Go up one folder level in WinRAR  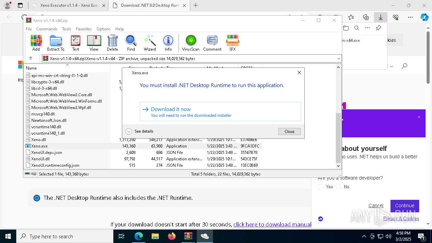pyautogui.click(x=31, y=58)
